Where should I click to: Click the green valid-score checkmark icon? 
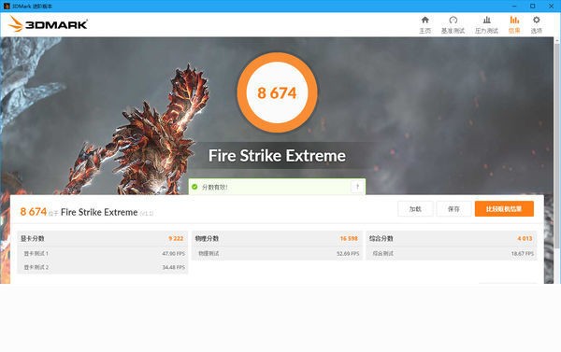coord(194,187)
